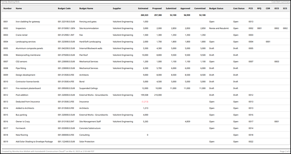Click the 'Crane rental' item name

pos(22,35)
